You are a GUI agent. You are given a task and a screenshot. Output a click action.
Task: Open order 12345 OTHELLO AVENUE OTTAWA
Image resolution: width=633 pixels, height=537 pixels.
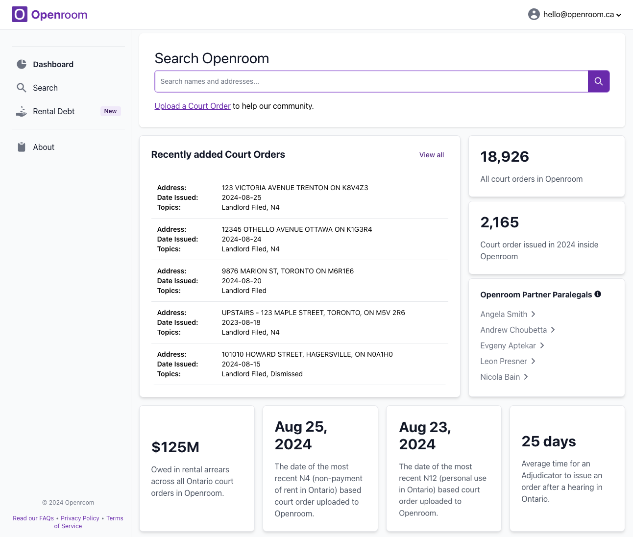(300, 239)
